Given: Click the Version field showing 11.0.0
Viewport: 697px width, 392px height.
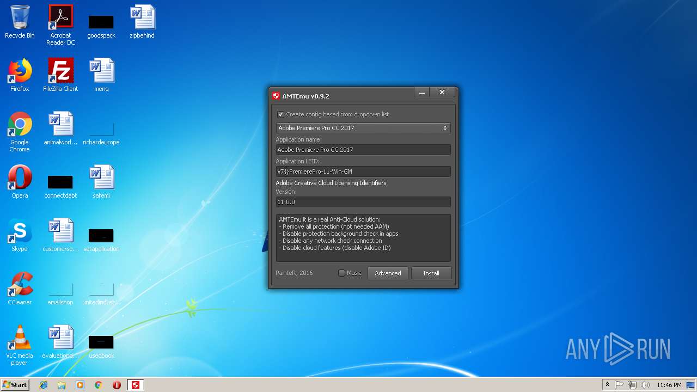Looking at the screenshot, I should tap(363, 202).
